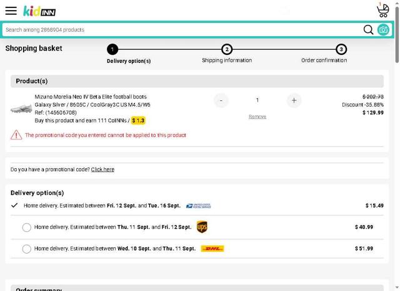The width and height of the screenshot is (400, 291).
Task: Start a camera image search
Action: click(x=383, y=30)
